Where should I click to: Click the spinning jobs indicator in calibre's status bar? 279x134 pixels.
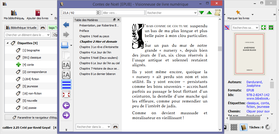268,127
